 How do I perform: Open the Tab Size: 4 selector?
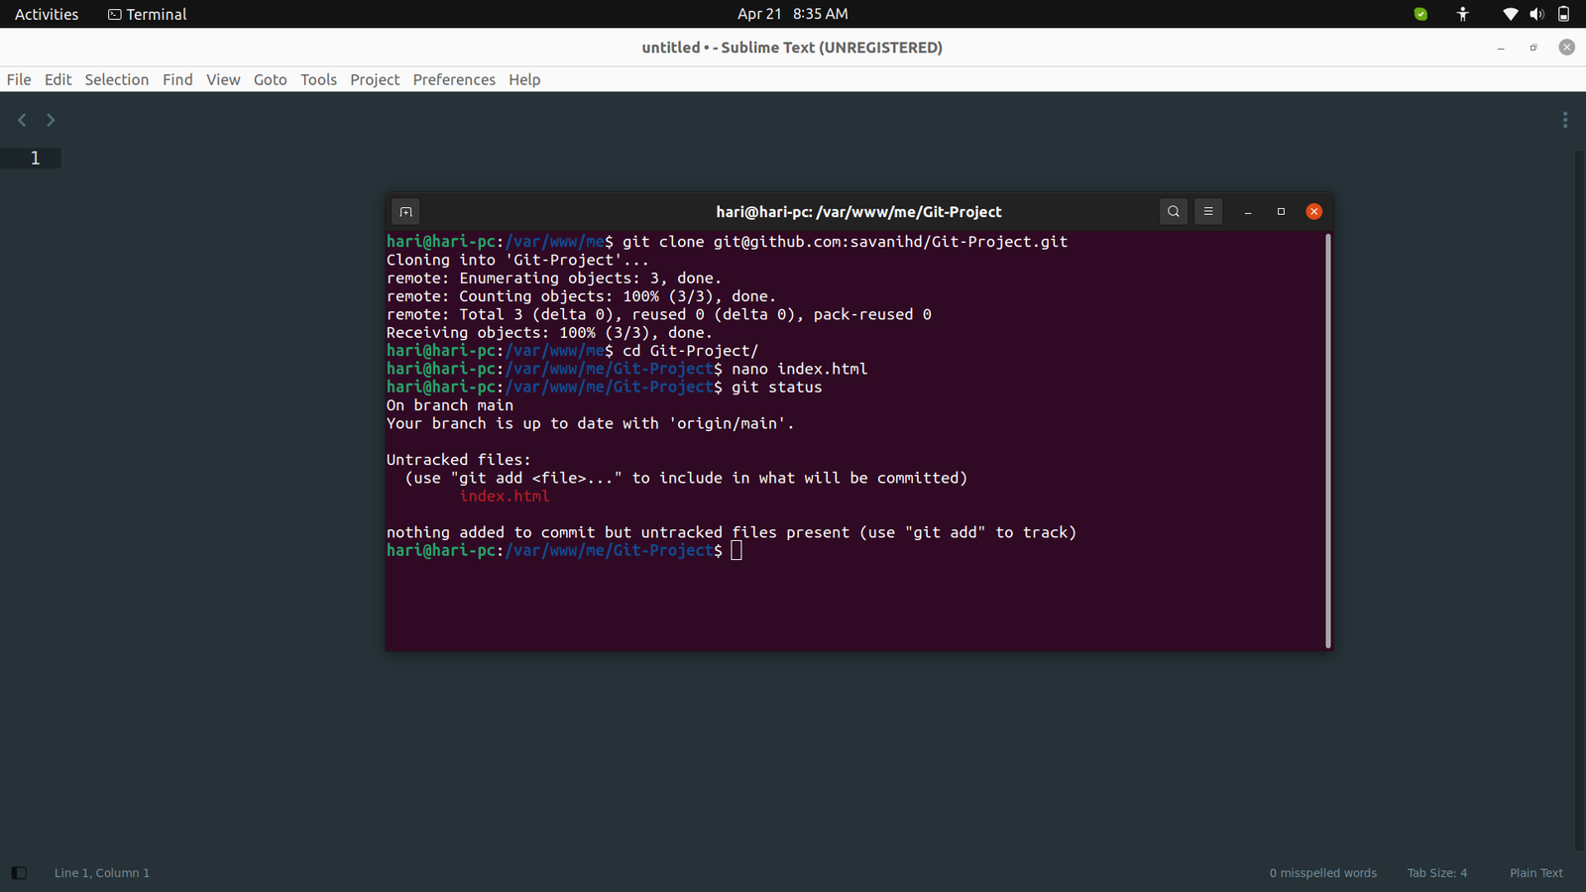tap(1436, 873)
